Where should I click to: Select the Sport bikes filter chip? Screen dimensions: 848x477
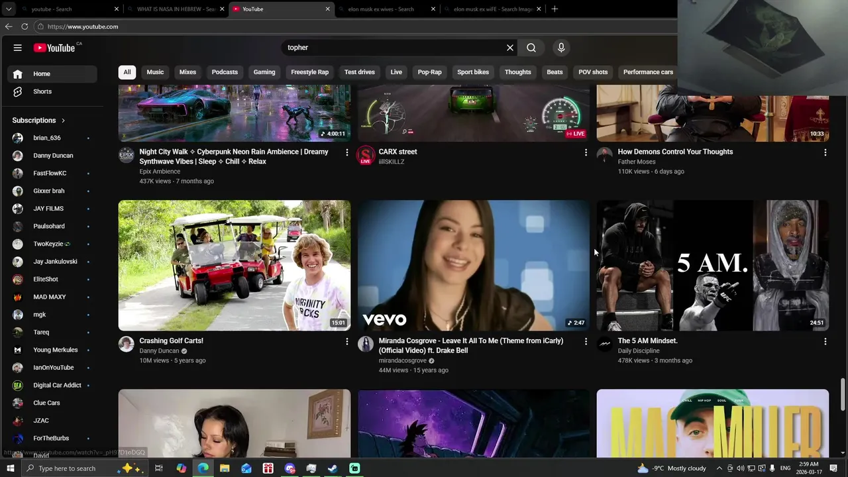pyautogui.click(x=473, y=72)
